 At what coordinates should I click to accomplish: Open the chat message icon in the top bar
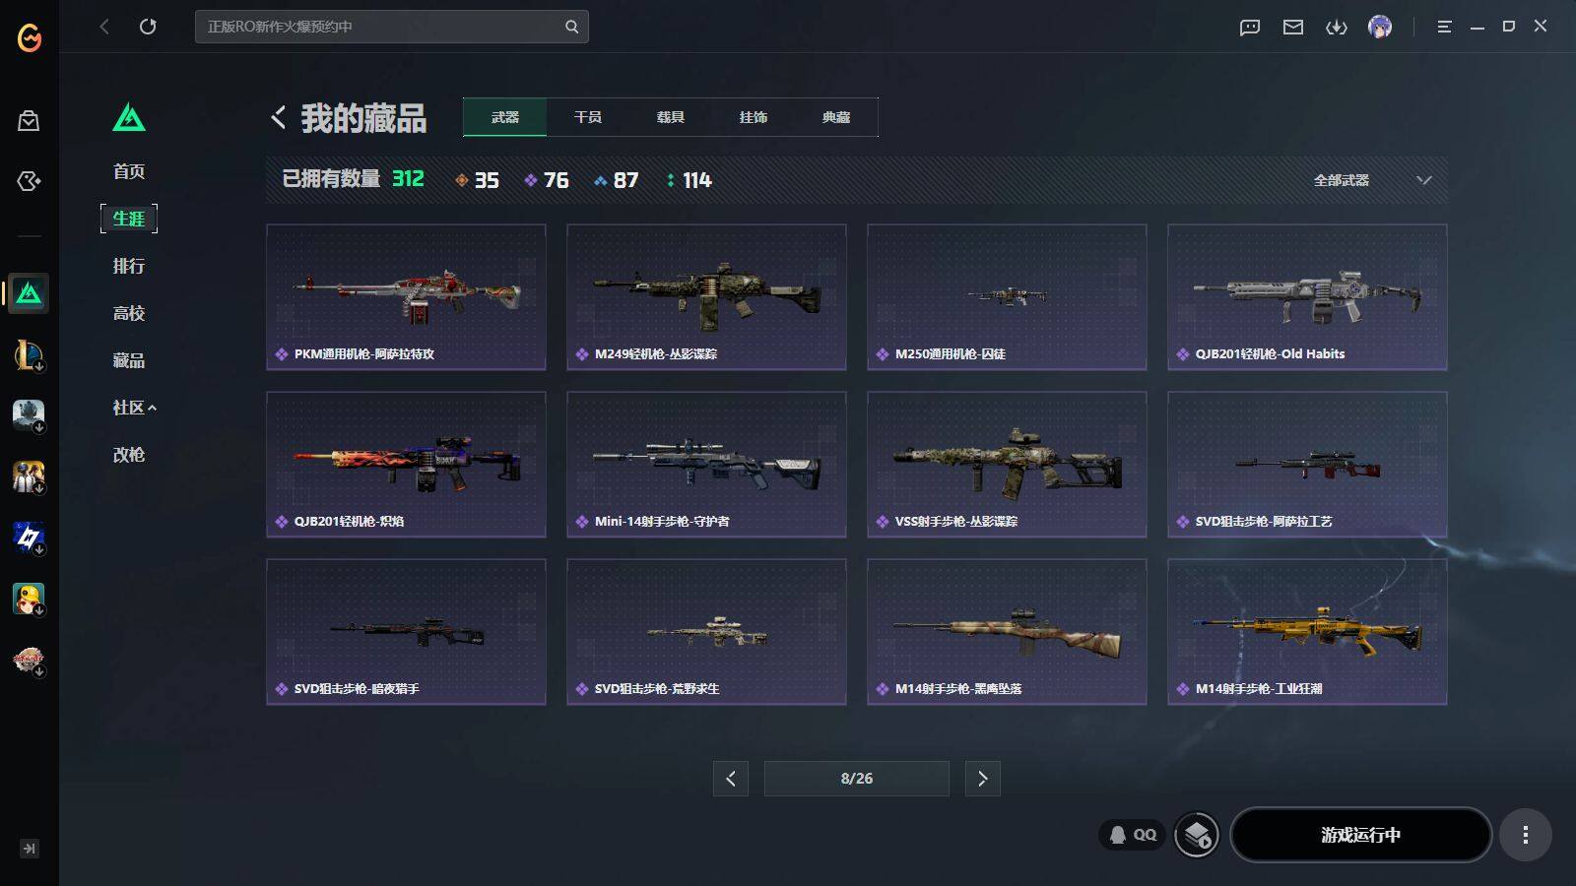tap(1250, 27)
